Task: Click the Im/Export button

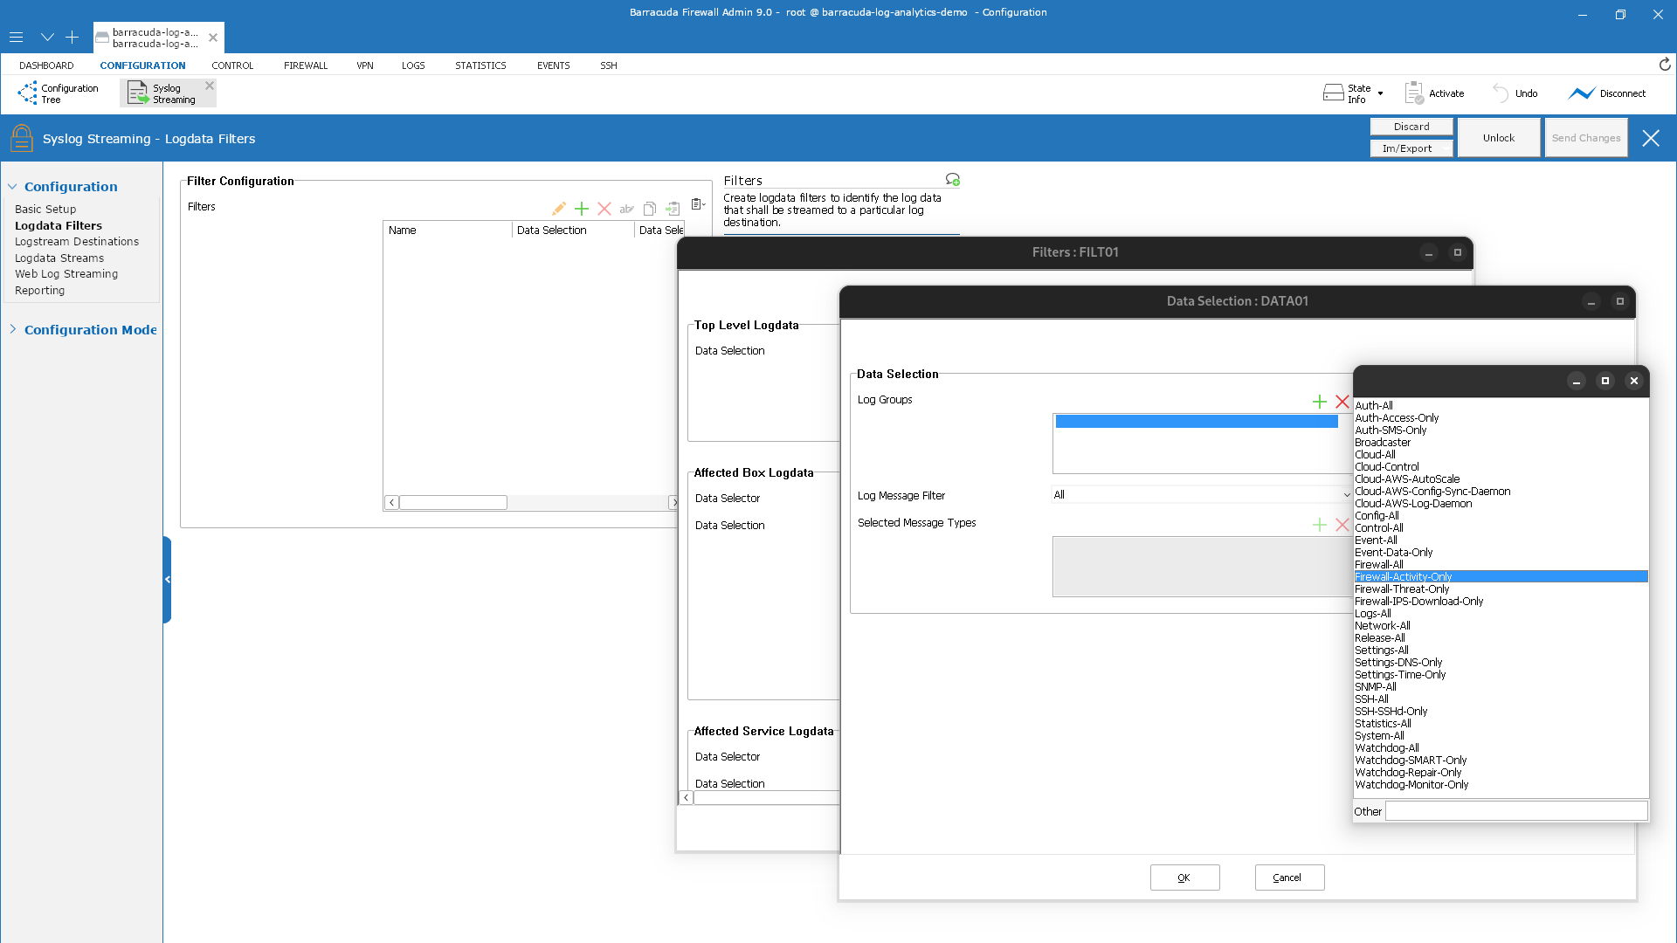Action: click(1411, 148)
